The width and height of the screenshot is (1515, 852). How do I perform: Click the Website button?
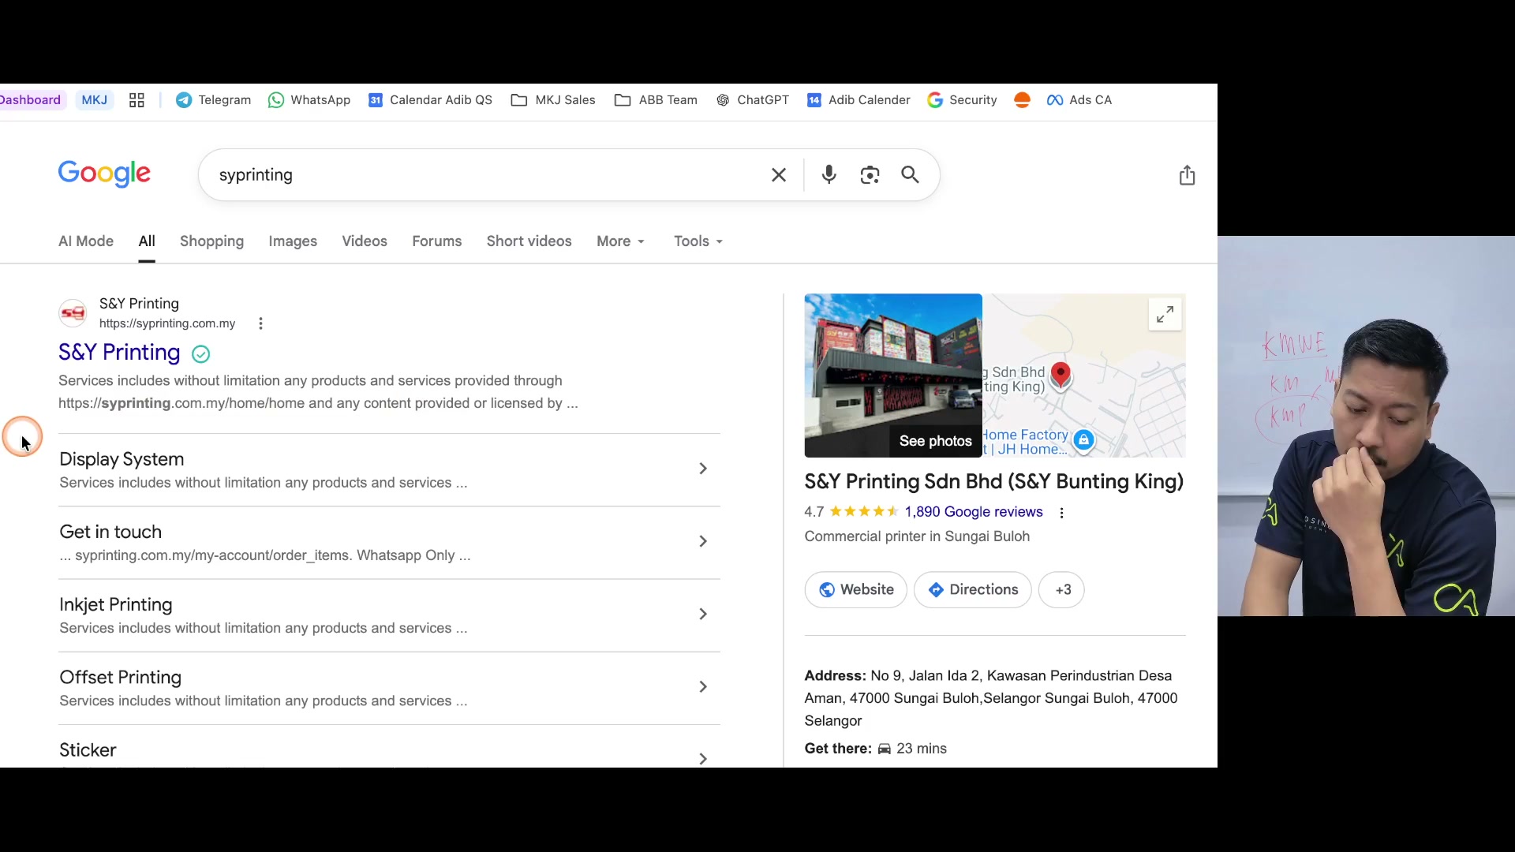855,590
